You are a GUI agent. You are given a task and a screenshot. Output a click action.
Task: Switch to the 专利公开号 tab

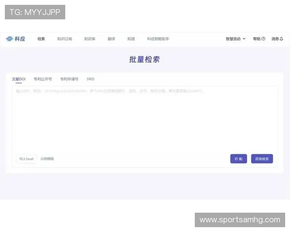43,79
